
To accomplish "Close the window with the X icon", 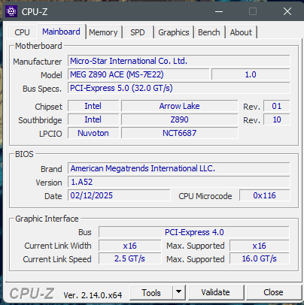I will click(x=287, y=11).
